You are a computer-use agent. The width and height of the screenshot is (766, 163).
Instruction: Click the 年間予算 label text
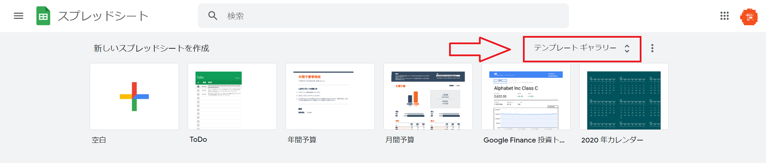[x=302, y=140]
